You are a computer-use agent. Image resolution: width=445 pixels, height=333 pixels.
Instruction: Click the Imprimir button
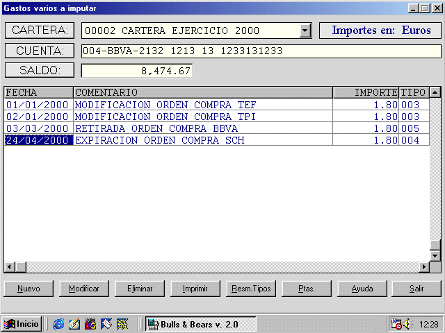click(195, 289)
